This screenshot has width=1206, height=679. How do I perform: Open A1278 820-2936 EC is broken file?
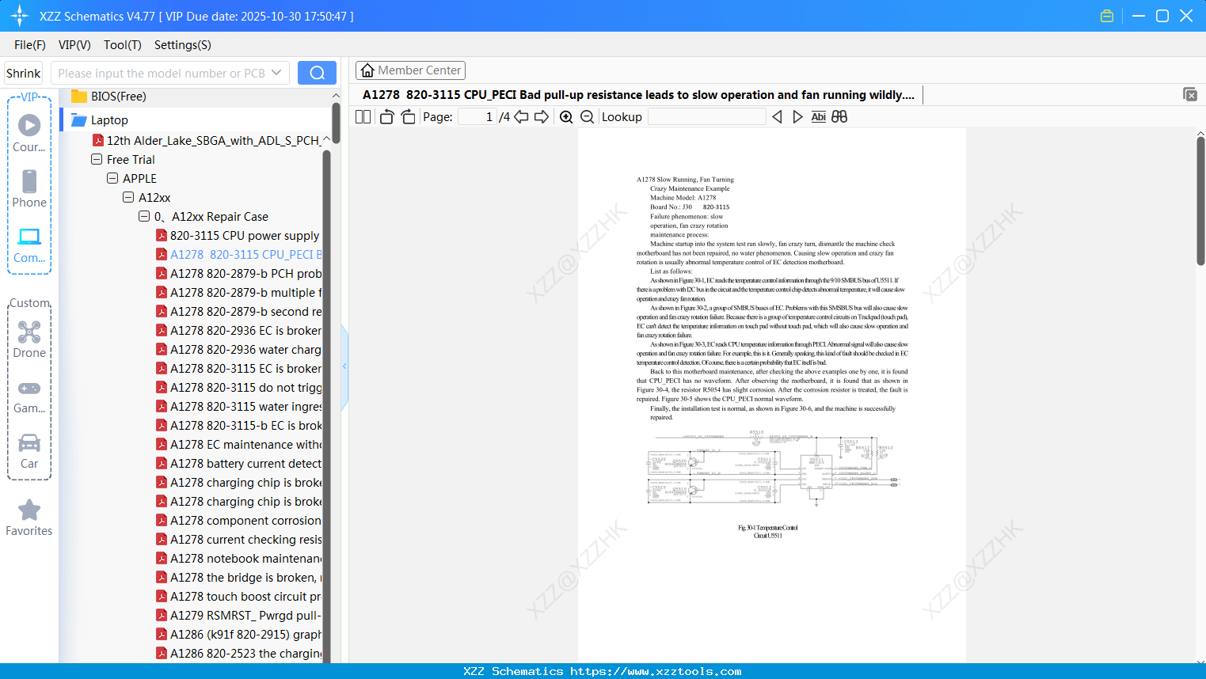238,330
